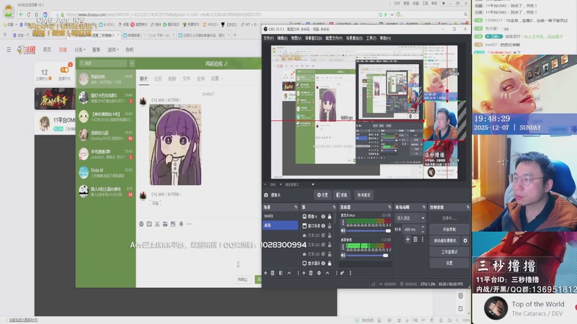577x324 pixels.
Task: Increase transition duration with up arrow
Action: [x=423, y=228]
